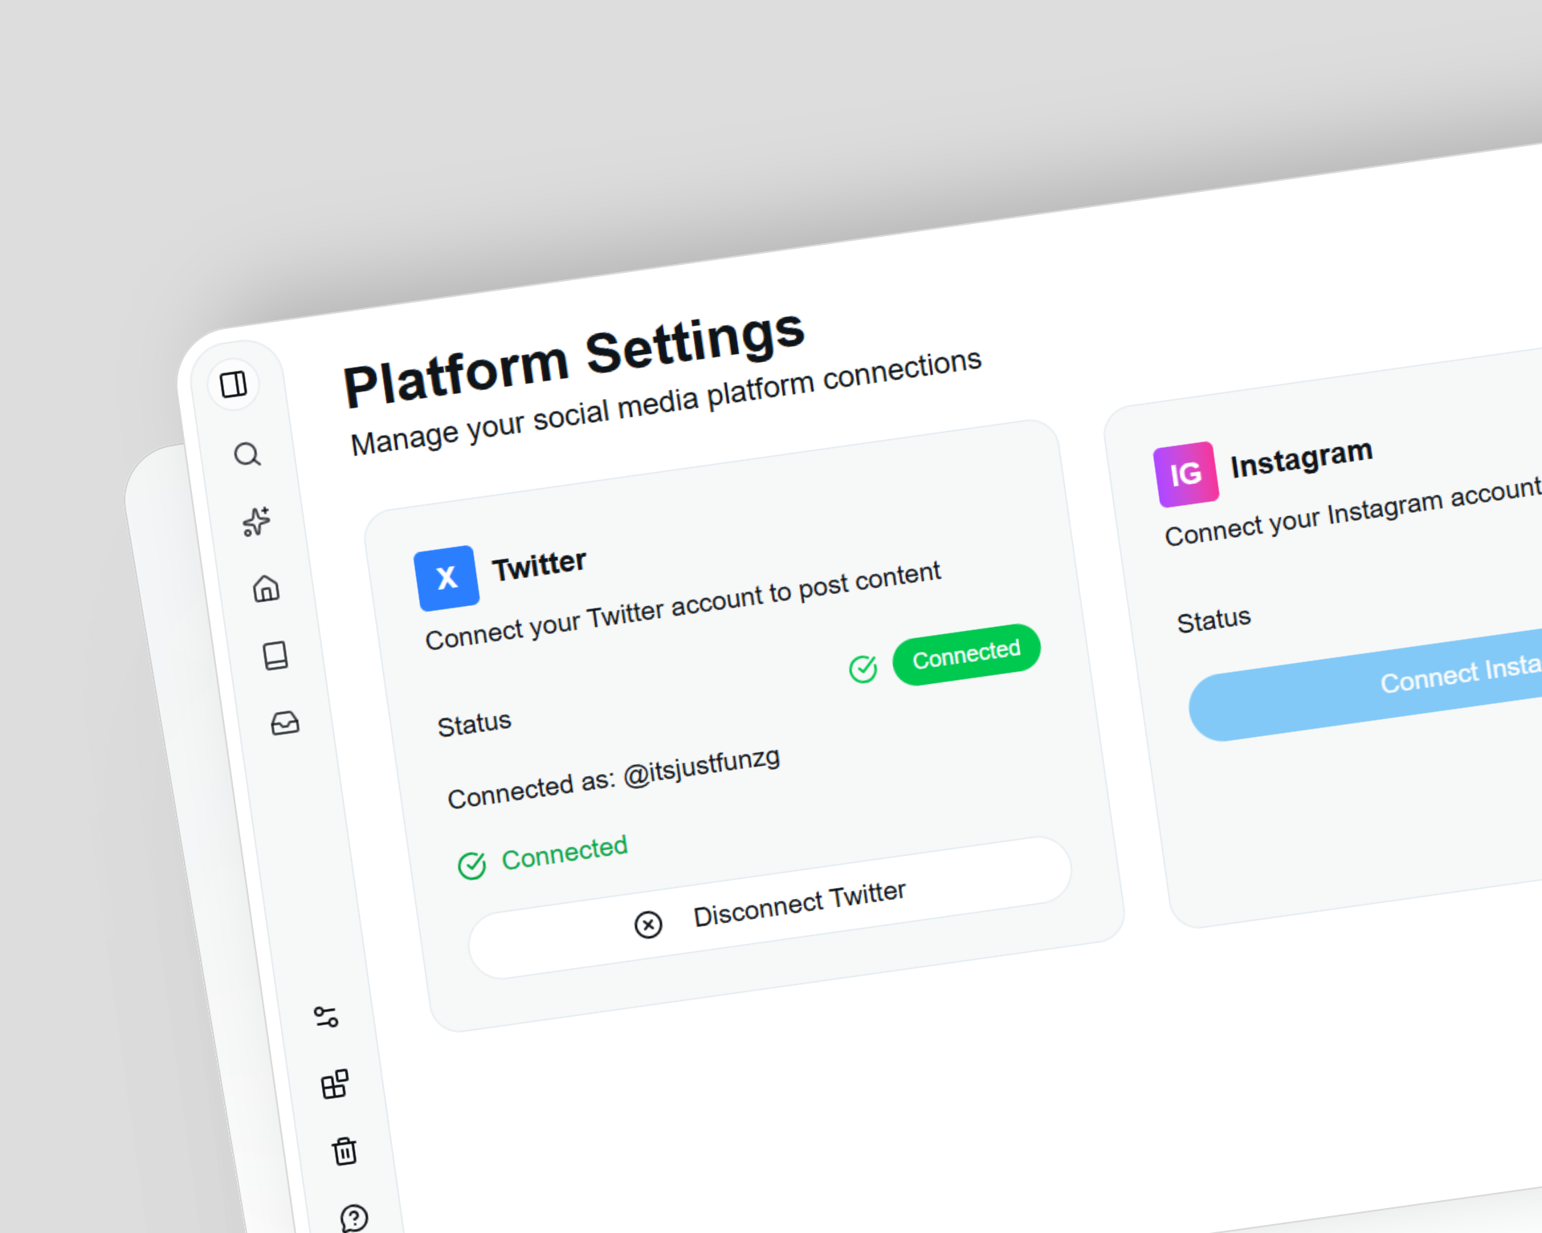Image resolution: width=1542 pixels, height=1233 pixels.
Task: Click Connected as @itsjustfunzg text
Action: click(614, 779)
